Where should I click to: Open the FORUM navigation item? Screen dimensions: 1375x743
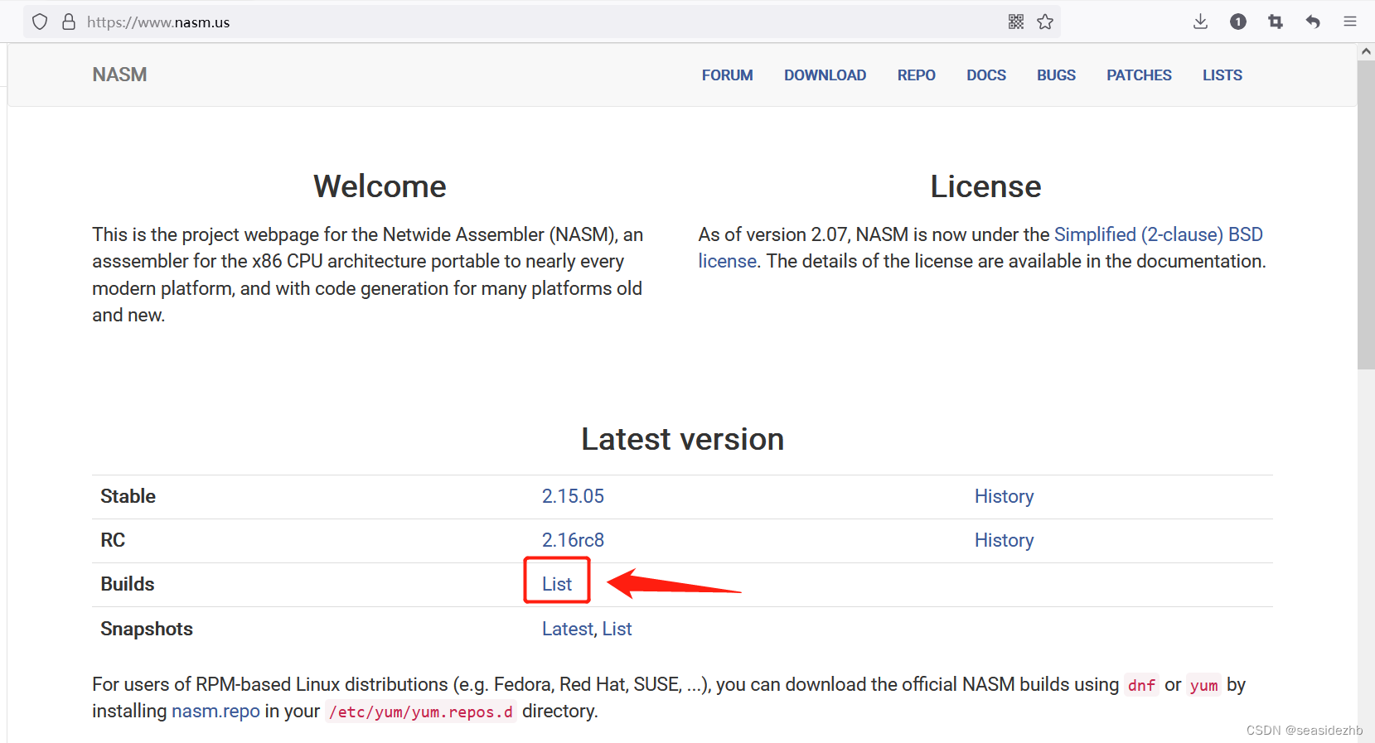(x=727, y=75)
